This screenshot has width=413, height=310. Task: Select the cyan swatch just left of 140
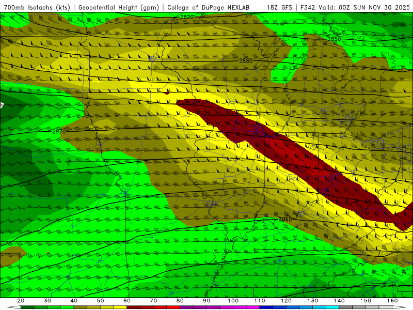332,307
